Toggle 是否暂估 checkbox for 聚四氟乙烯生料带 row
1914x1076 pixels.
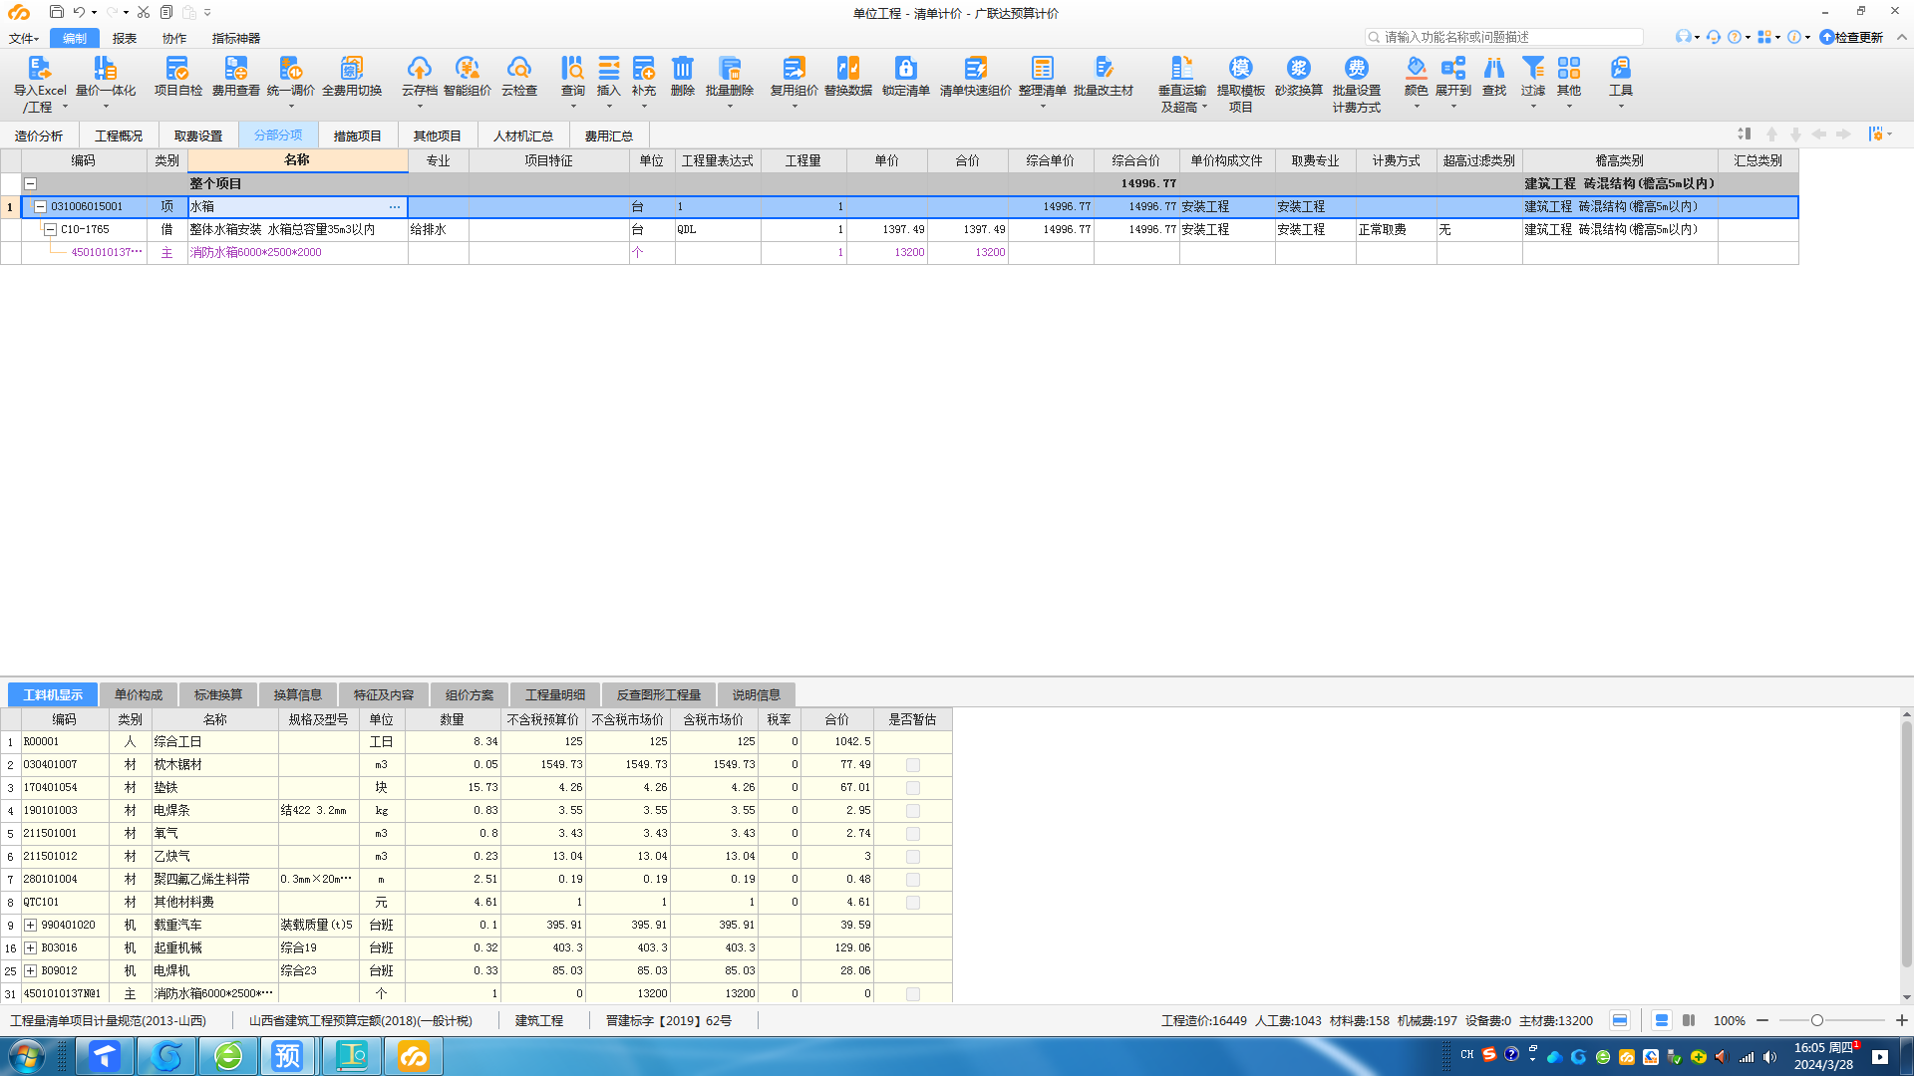(912, 880)
